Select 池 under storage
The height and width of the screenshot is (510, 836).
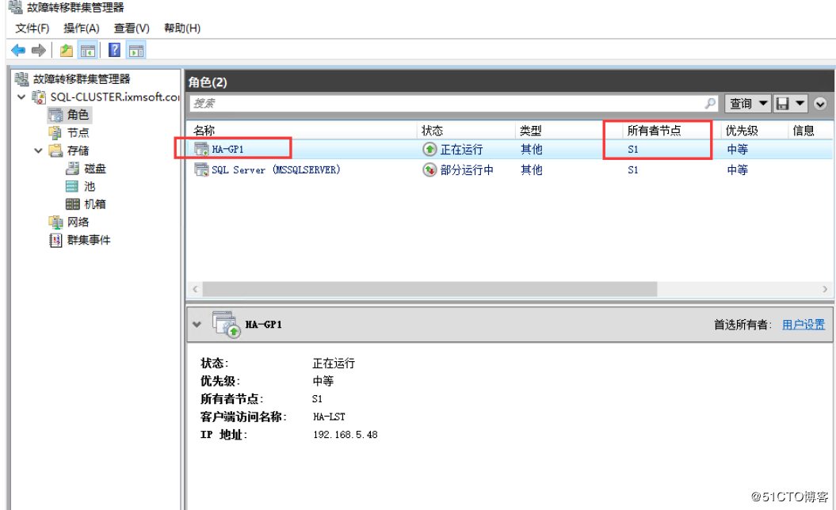(90, 187)
